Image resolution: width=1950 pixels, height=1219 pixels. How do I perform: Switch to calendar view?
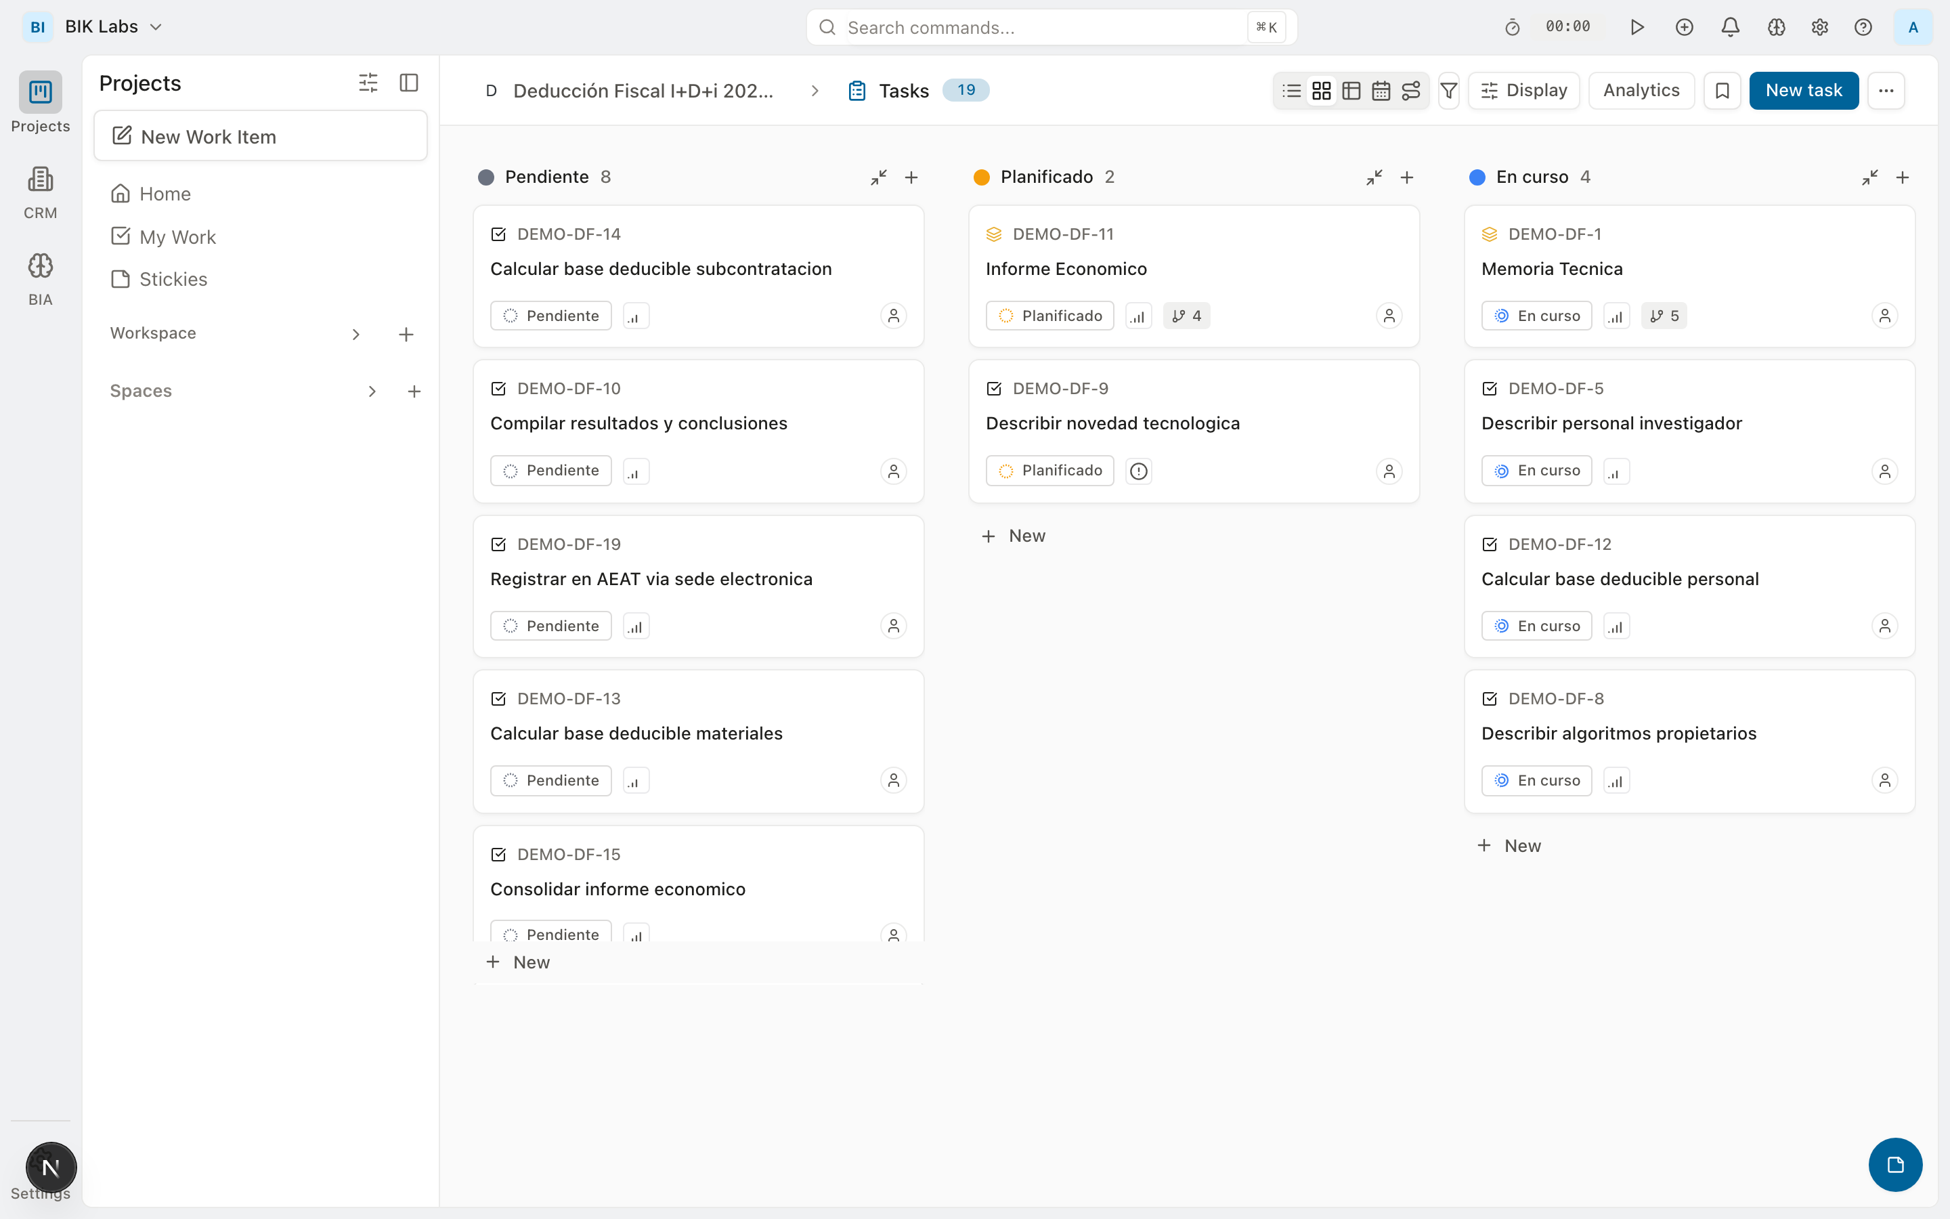[1381, 90]
